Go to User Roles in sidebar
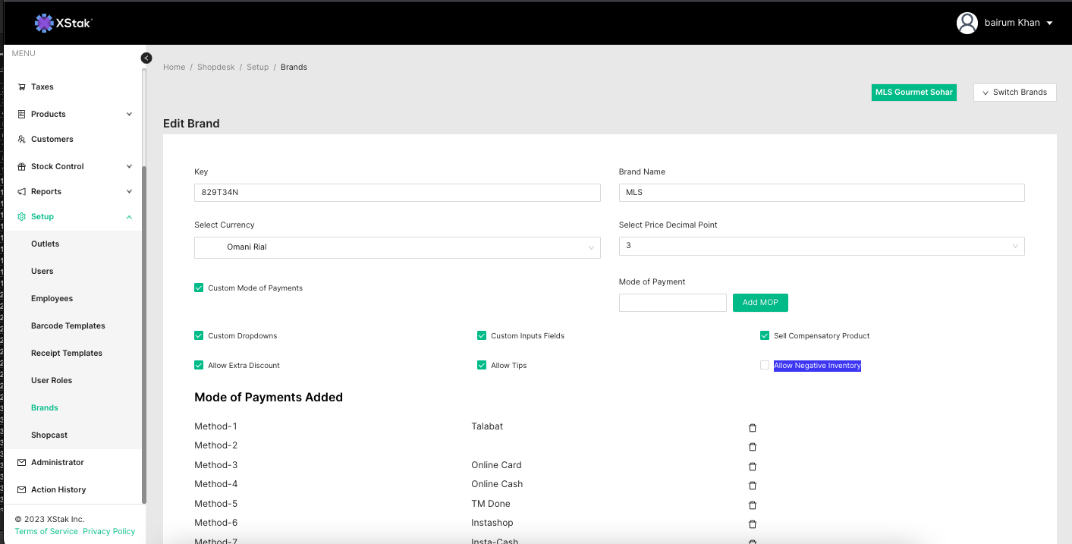 pyautogui.click(x=52, y=380)
